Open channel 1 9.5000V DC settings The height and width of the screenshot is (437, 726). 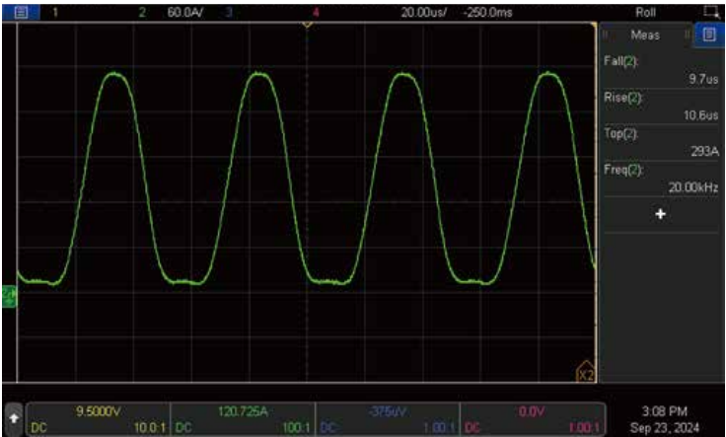pos(99,419)
